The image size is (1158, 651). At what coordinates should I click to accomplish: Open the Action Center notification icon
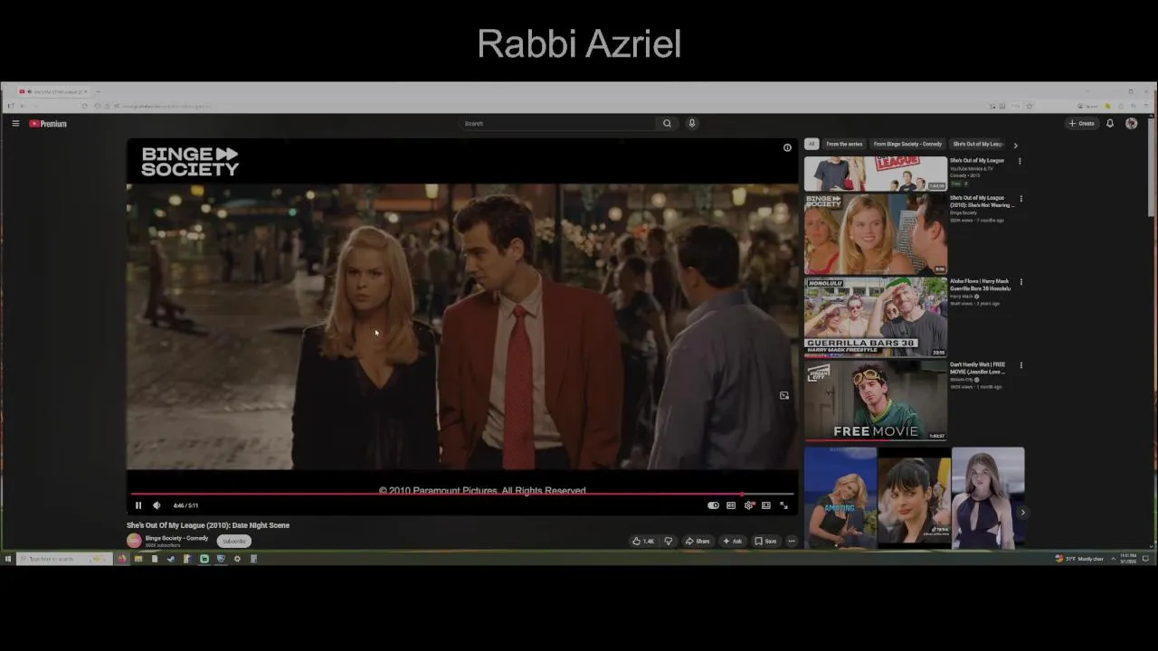pyautogui.click(x=1146, y=559)
